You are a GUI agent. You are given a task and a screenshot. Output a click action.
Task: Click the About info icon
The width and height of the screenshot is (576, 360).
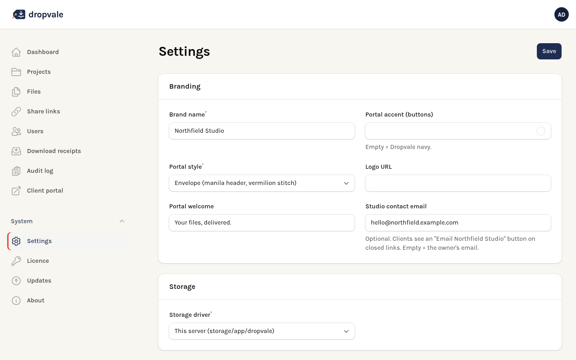pos(16,301)
